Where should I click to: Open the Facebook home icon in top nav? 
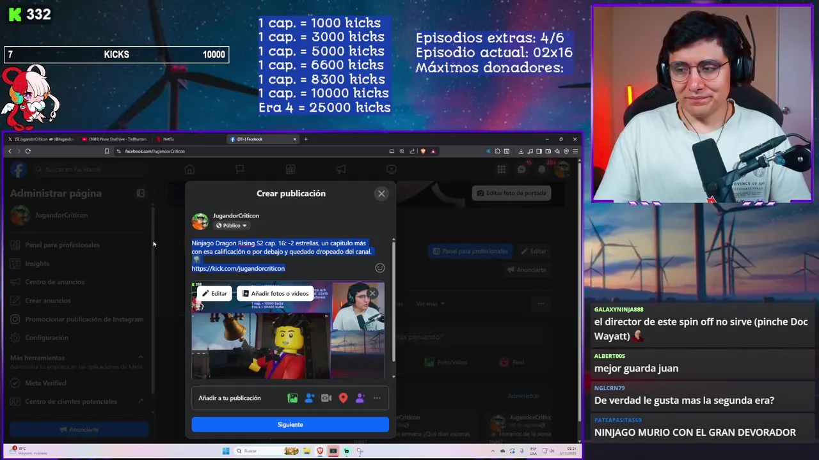(189, 169)
